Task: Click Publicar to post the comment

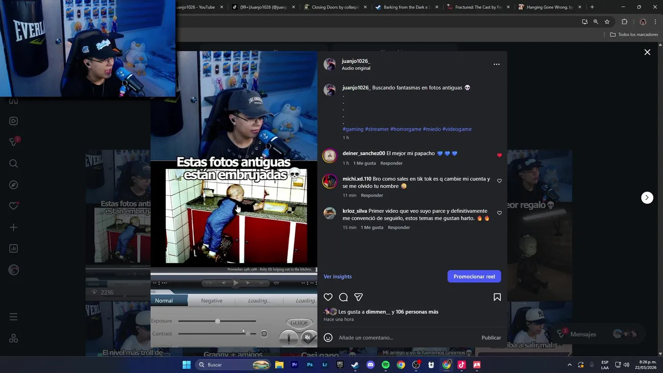Action: point(491,338)
